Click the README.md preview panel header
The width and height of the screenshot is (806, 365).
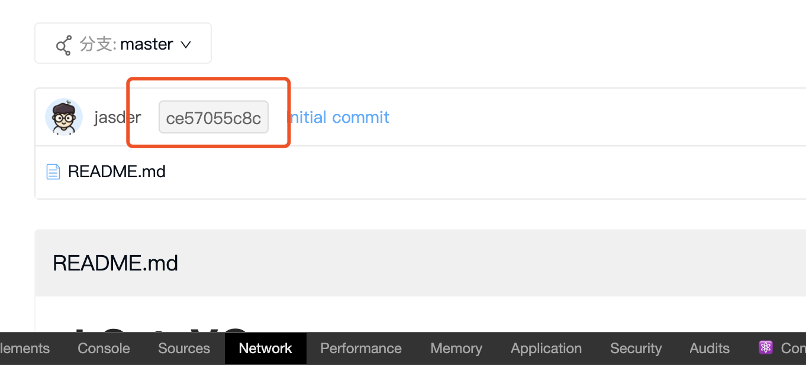click(420, 263)
